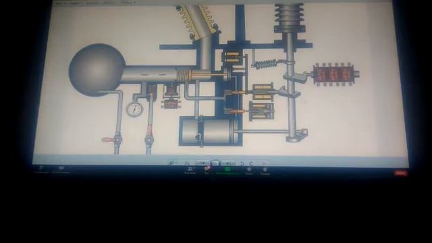Open the meeting chat
This screenshot has height=243, width=432.
[207, 170]
